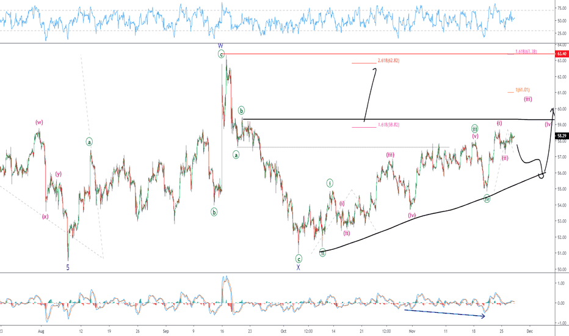Image resolution: width=569 pixels, height=336 pixels.
Task: Click circled c label above the X
Action: [x=299, y=258]
